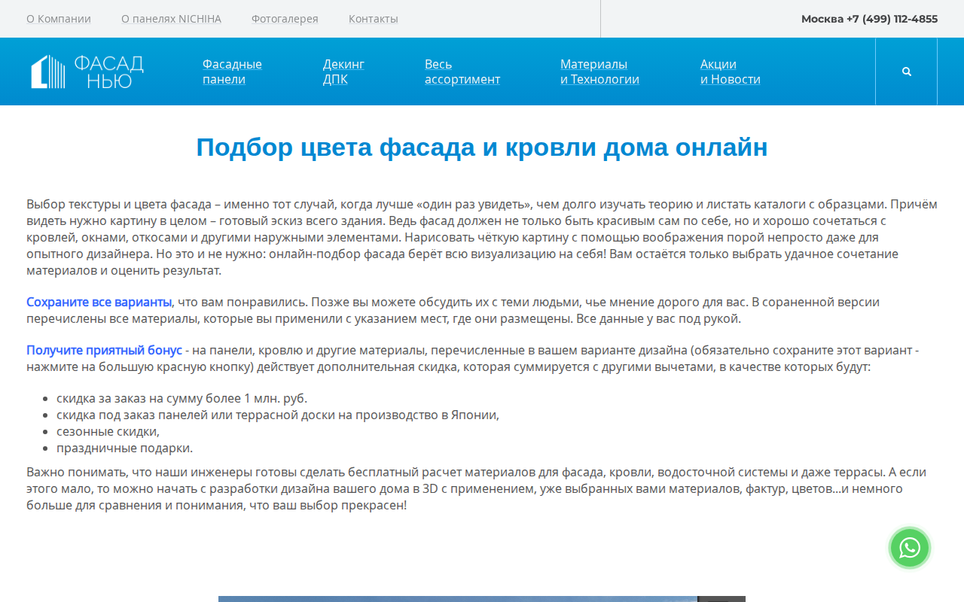Click the partially visible image below text
Image resolution: width=964 pixels, height=602 pixels.
coord(482,599)
